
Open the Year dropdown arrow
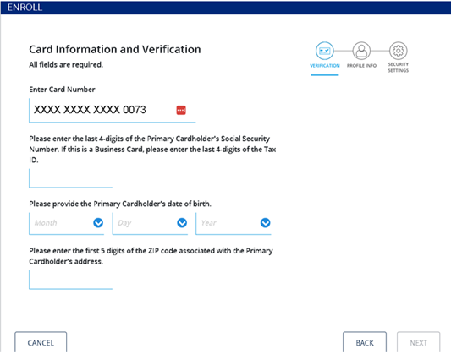pyautogui.click(x=265, y=223)
